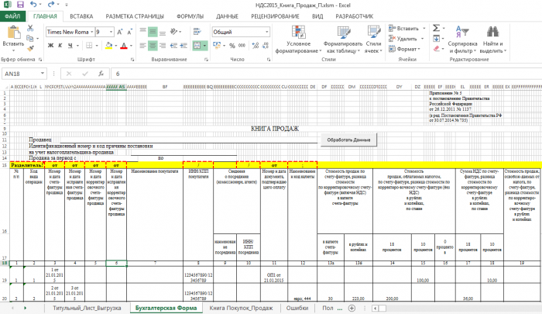Toggle Underline (Ч) formatting
542x314 pixels.
[70, 45]
